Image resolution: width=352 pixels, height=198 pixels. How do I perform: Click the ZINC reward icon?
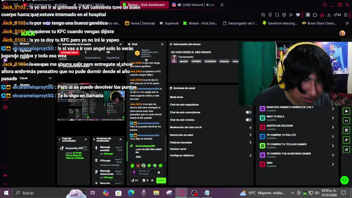pos(262,164)
